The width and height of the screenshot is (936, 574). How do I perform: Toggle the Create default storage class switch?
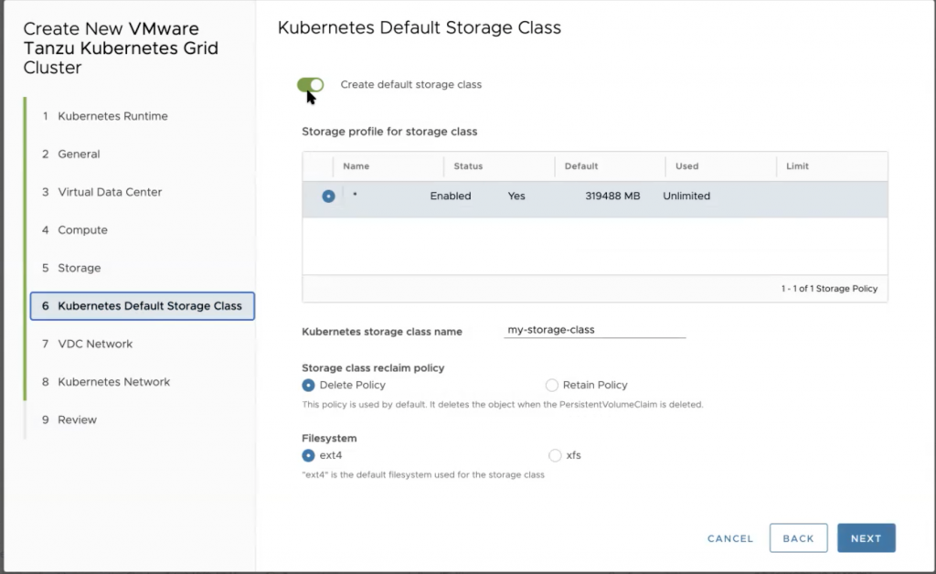click(311, 85)
